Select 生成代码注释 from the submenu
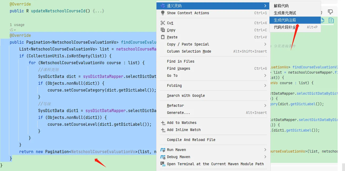 coord(285,20)
